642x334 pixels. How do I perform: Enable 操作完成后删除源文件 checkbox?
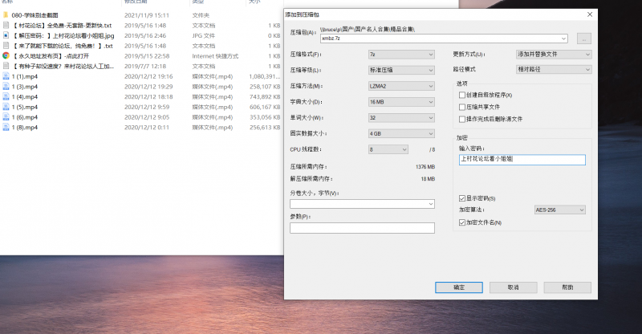click(461, 118)
